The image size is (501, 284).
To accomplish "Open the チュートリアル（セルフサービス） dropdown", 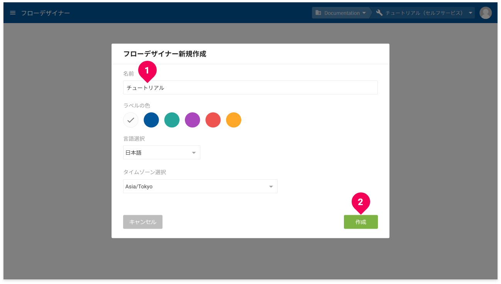I will 424,13.
